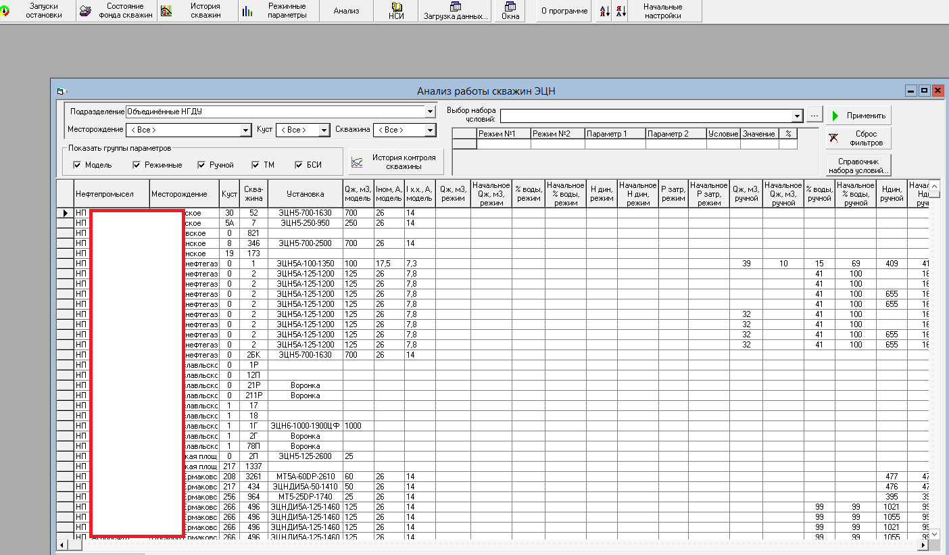Open the О программе menu item
The width and height of the screenshot is (949, 555).
tap(564, 11)
